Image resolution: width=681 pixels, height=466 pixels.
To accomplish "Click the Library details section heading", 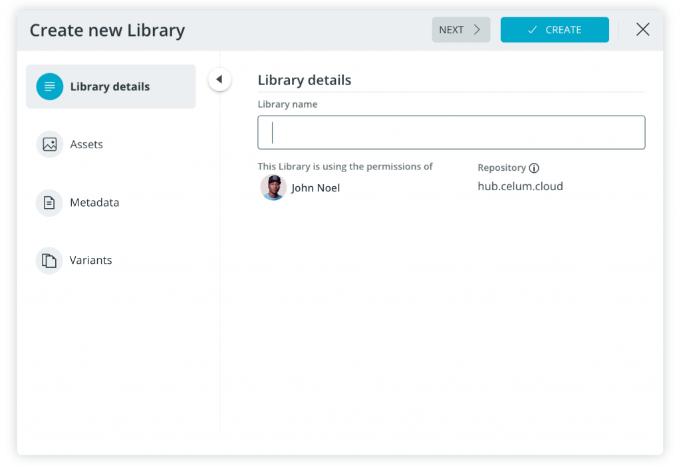I will 305,80.
